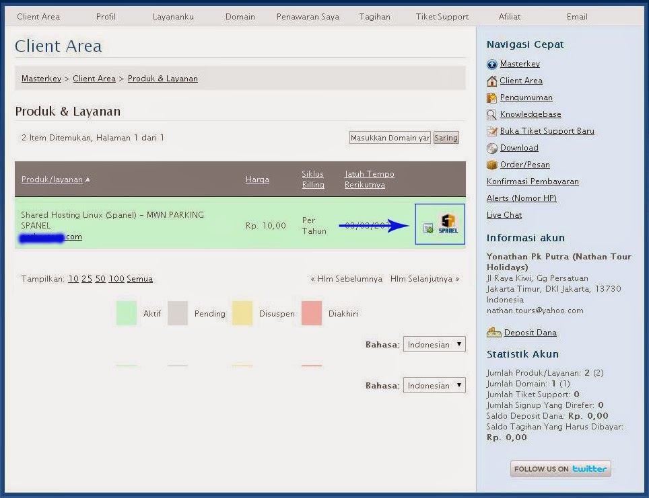Click the sort arrow next to Produk/layanan
Screen dimensions: 649x498
click(x=88, y=179)
